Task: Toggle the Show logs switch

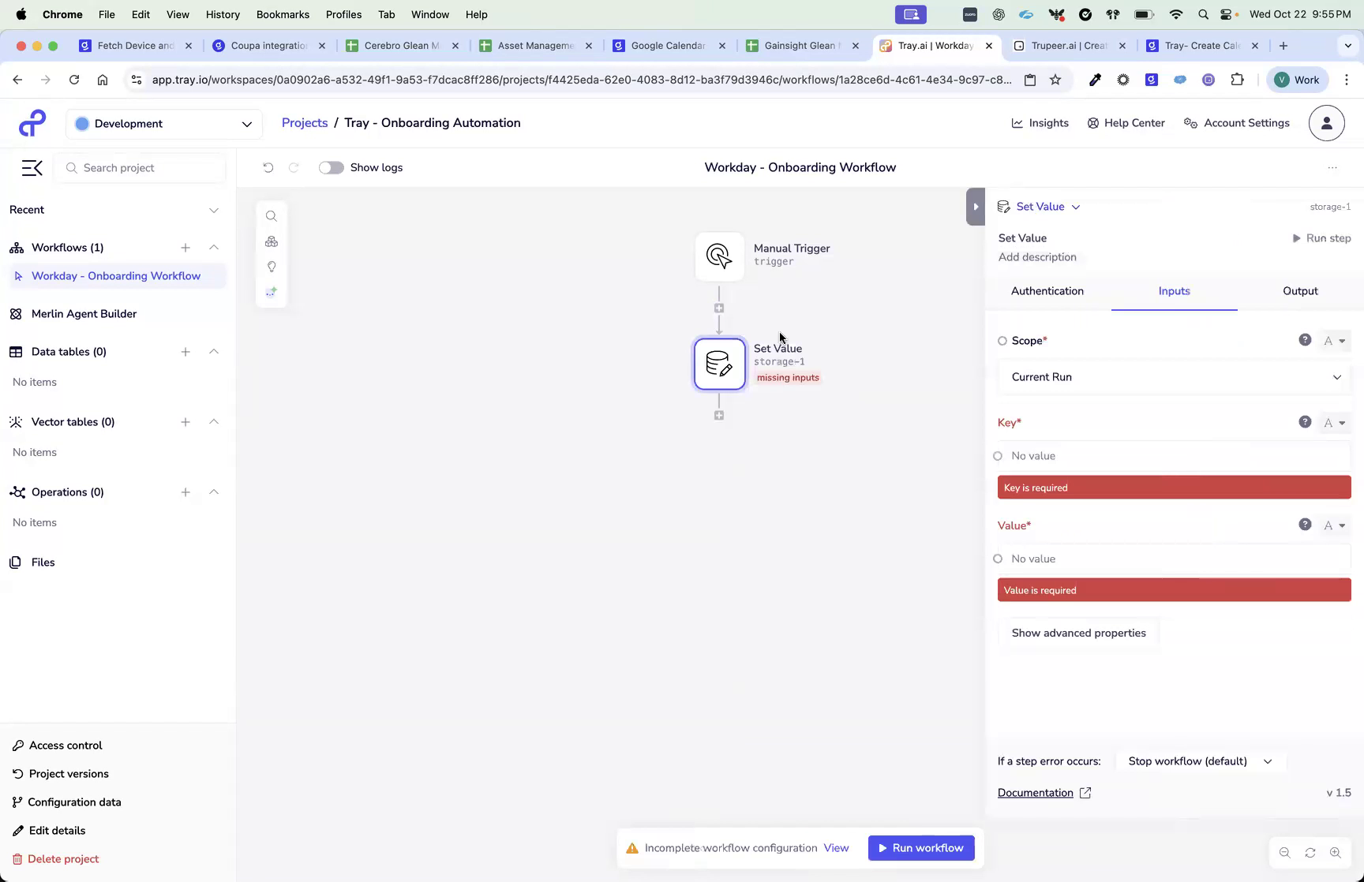Action: pos(331,167)
